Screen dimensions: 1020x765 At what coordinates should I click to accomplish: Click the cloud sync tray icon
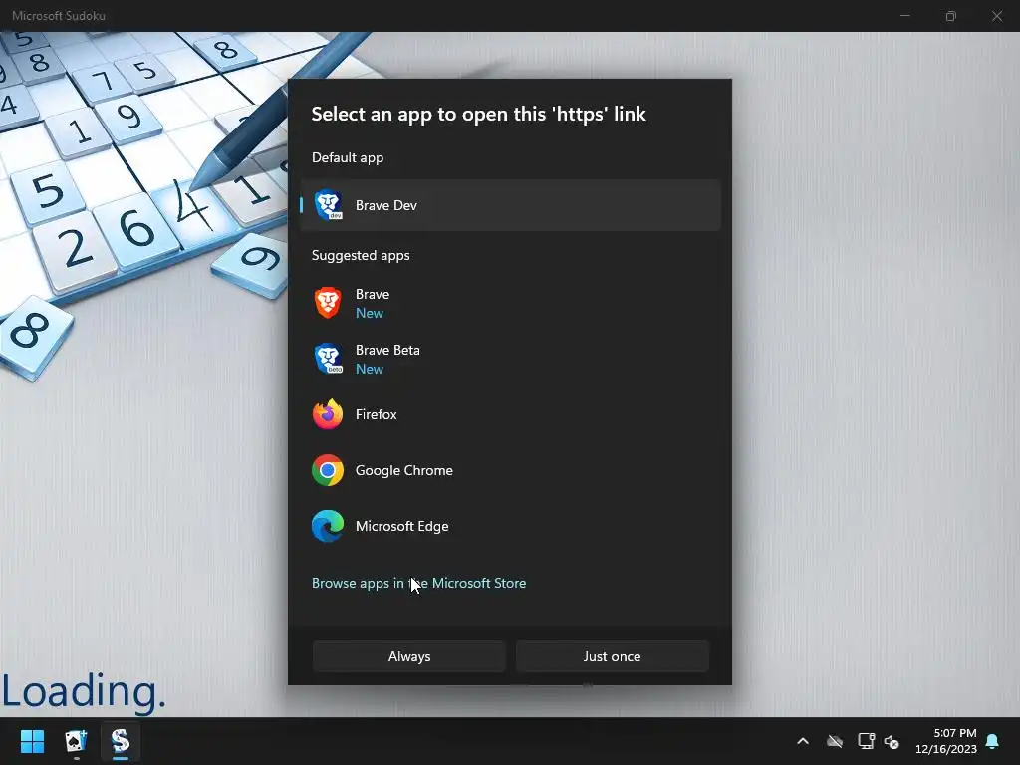click(835, 741)
